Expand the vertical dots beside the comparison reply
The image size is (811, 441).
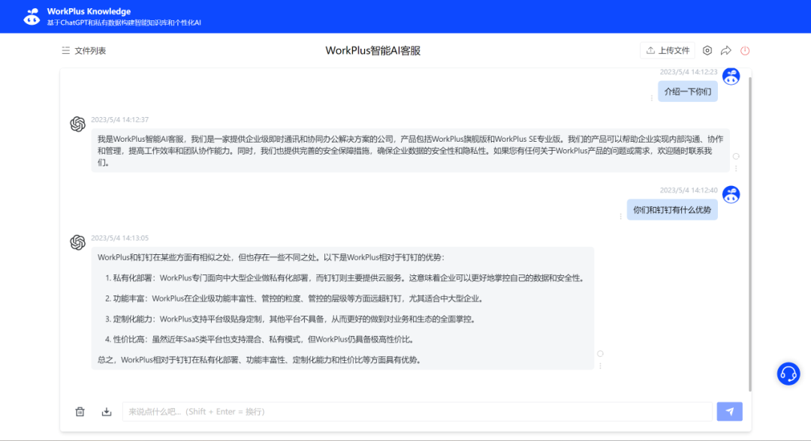pos(598,366)
